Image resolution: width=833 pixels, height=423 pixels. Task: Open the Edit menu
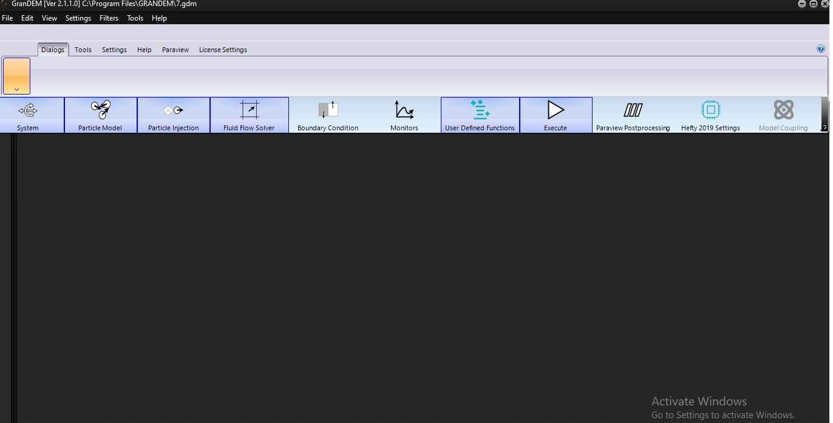point(27,18)
